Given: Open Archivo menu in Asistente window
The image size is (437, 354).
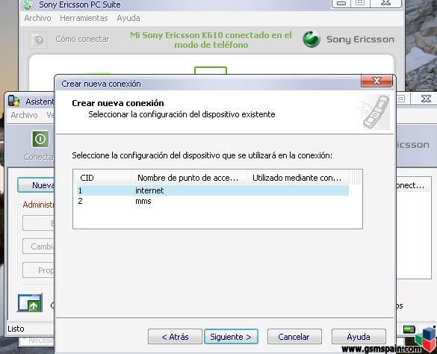Looking at the screenshot, I should tap(24, 115).
